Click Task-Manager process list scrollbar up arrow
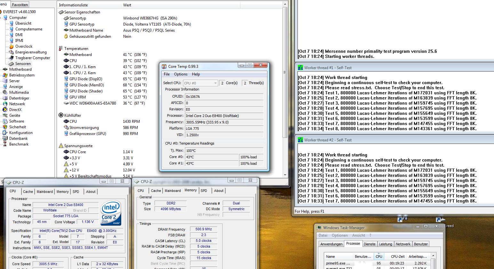 [x=433, y=256]
